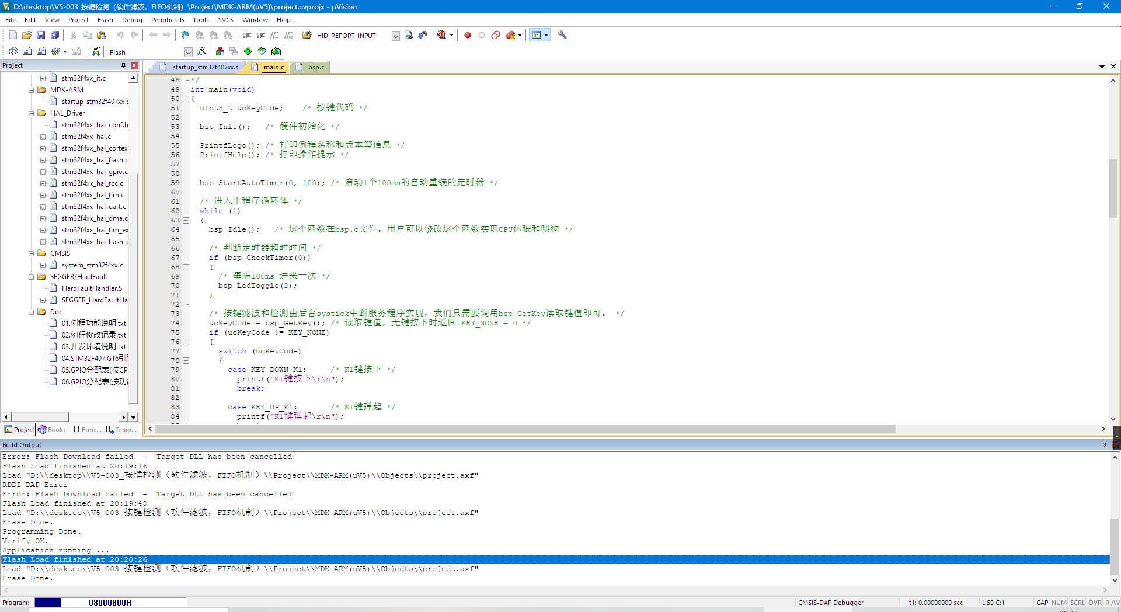Collapse the MDK-ARM group
The height and width of the screenshot is (612, 1121).
pyautogui.click(x=32, y=90)
